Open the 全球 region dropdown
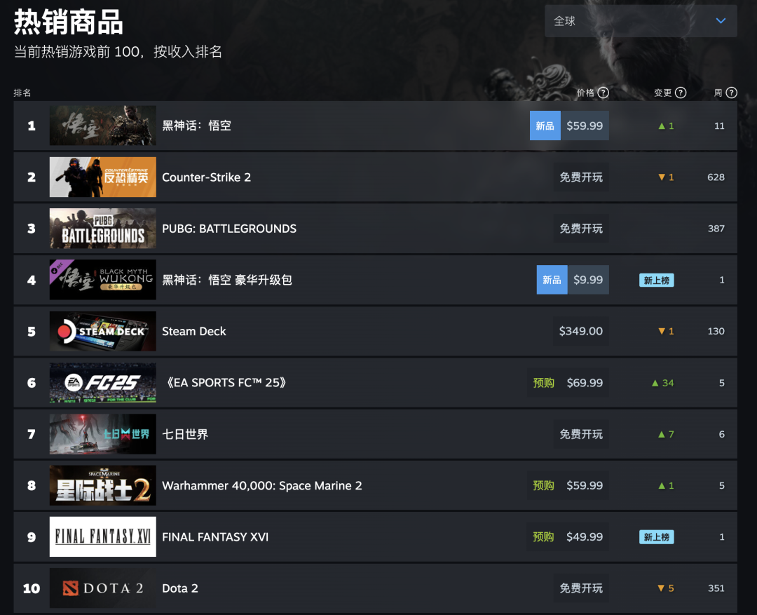The width and height of the screenshot is (757, 615). click(641, 21)
